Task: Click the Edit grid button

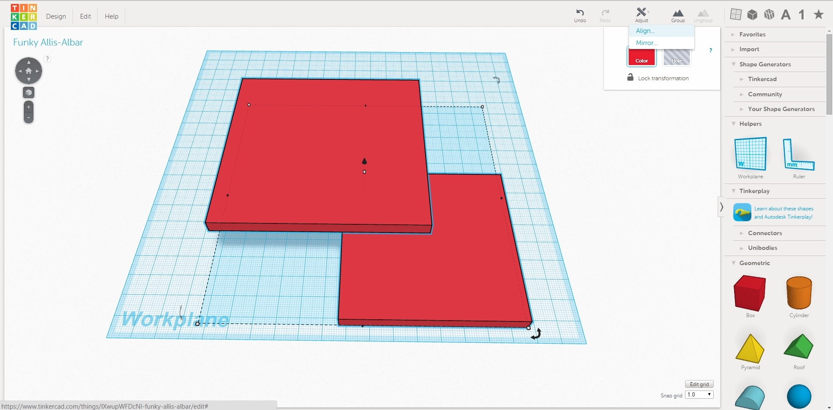Action: pos(699,384)
